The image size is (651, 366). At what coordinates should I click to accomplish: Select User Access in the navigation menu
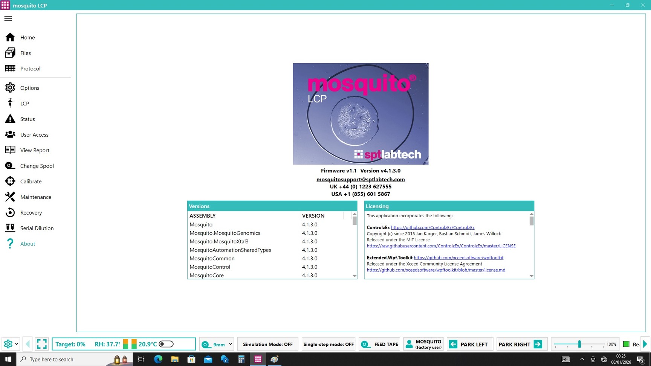(34, 135)
